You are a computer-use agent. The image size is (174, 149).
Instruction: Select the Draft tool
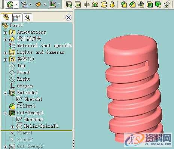[x=158, y=4]
